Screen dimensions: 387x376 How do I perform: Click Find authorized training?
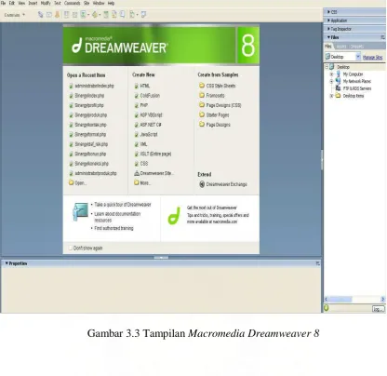tap(113, 228)
